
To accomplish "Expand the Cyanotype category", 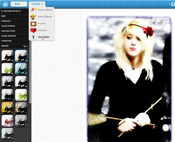I will point(14,41).
